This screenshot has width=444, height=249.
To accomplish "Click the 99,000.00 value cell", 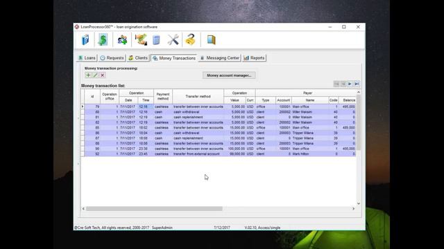I will (x=234, y=154).
